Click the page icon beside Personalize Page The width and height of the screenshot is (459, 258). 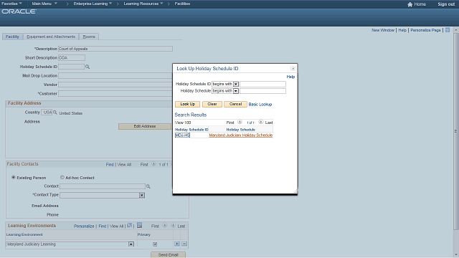click(x=448, y=30)
